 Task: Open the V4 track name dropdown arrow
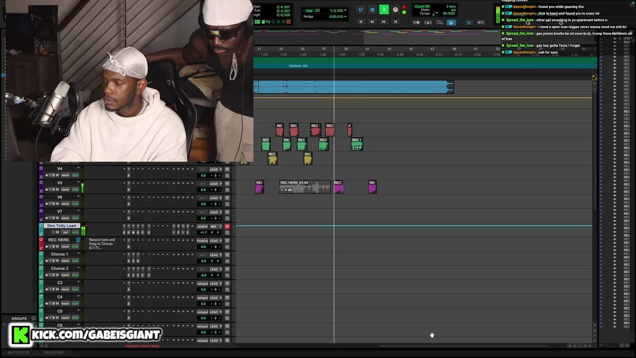(78, 169)
